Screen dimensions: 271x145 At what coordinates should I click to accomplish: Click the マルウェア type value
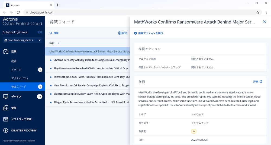(x=197, y=114)
